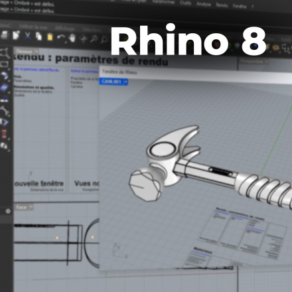Select the Rotate view tool
Screen dimensions: 292x292
coord(84,39)
